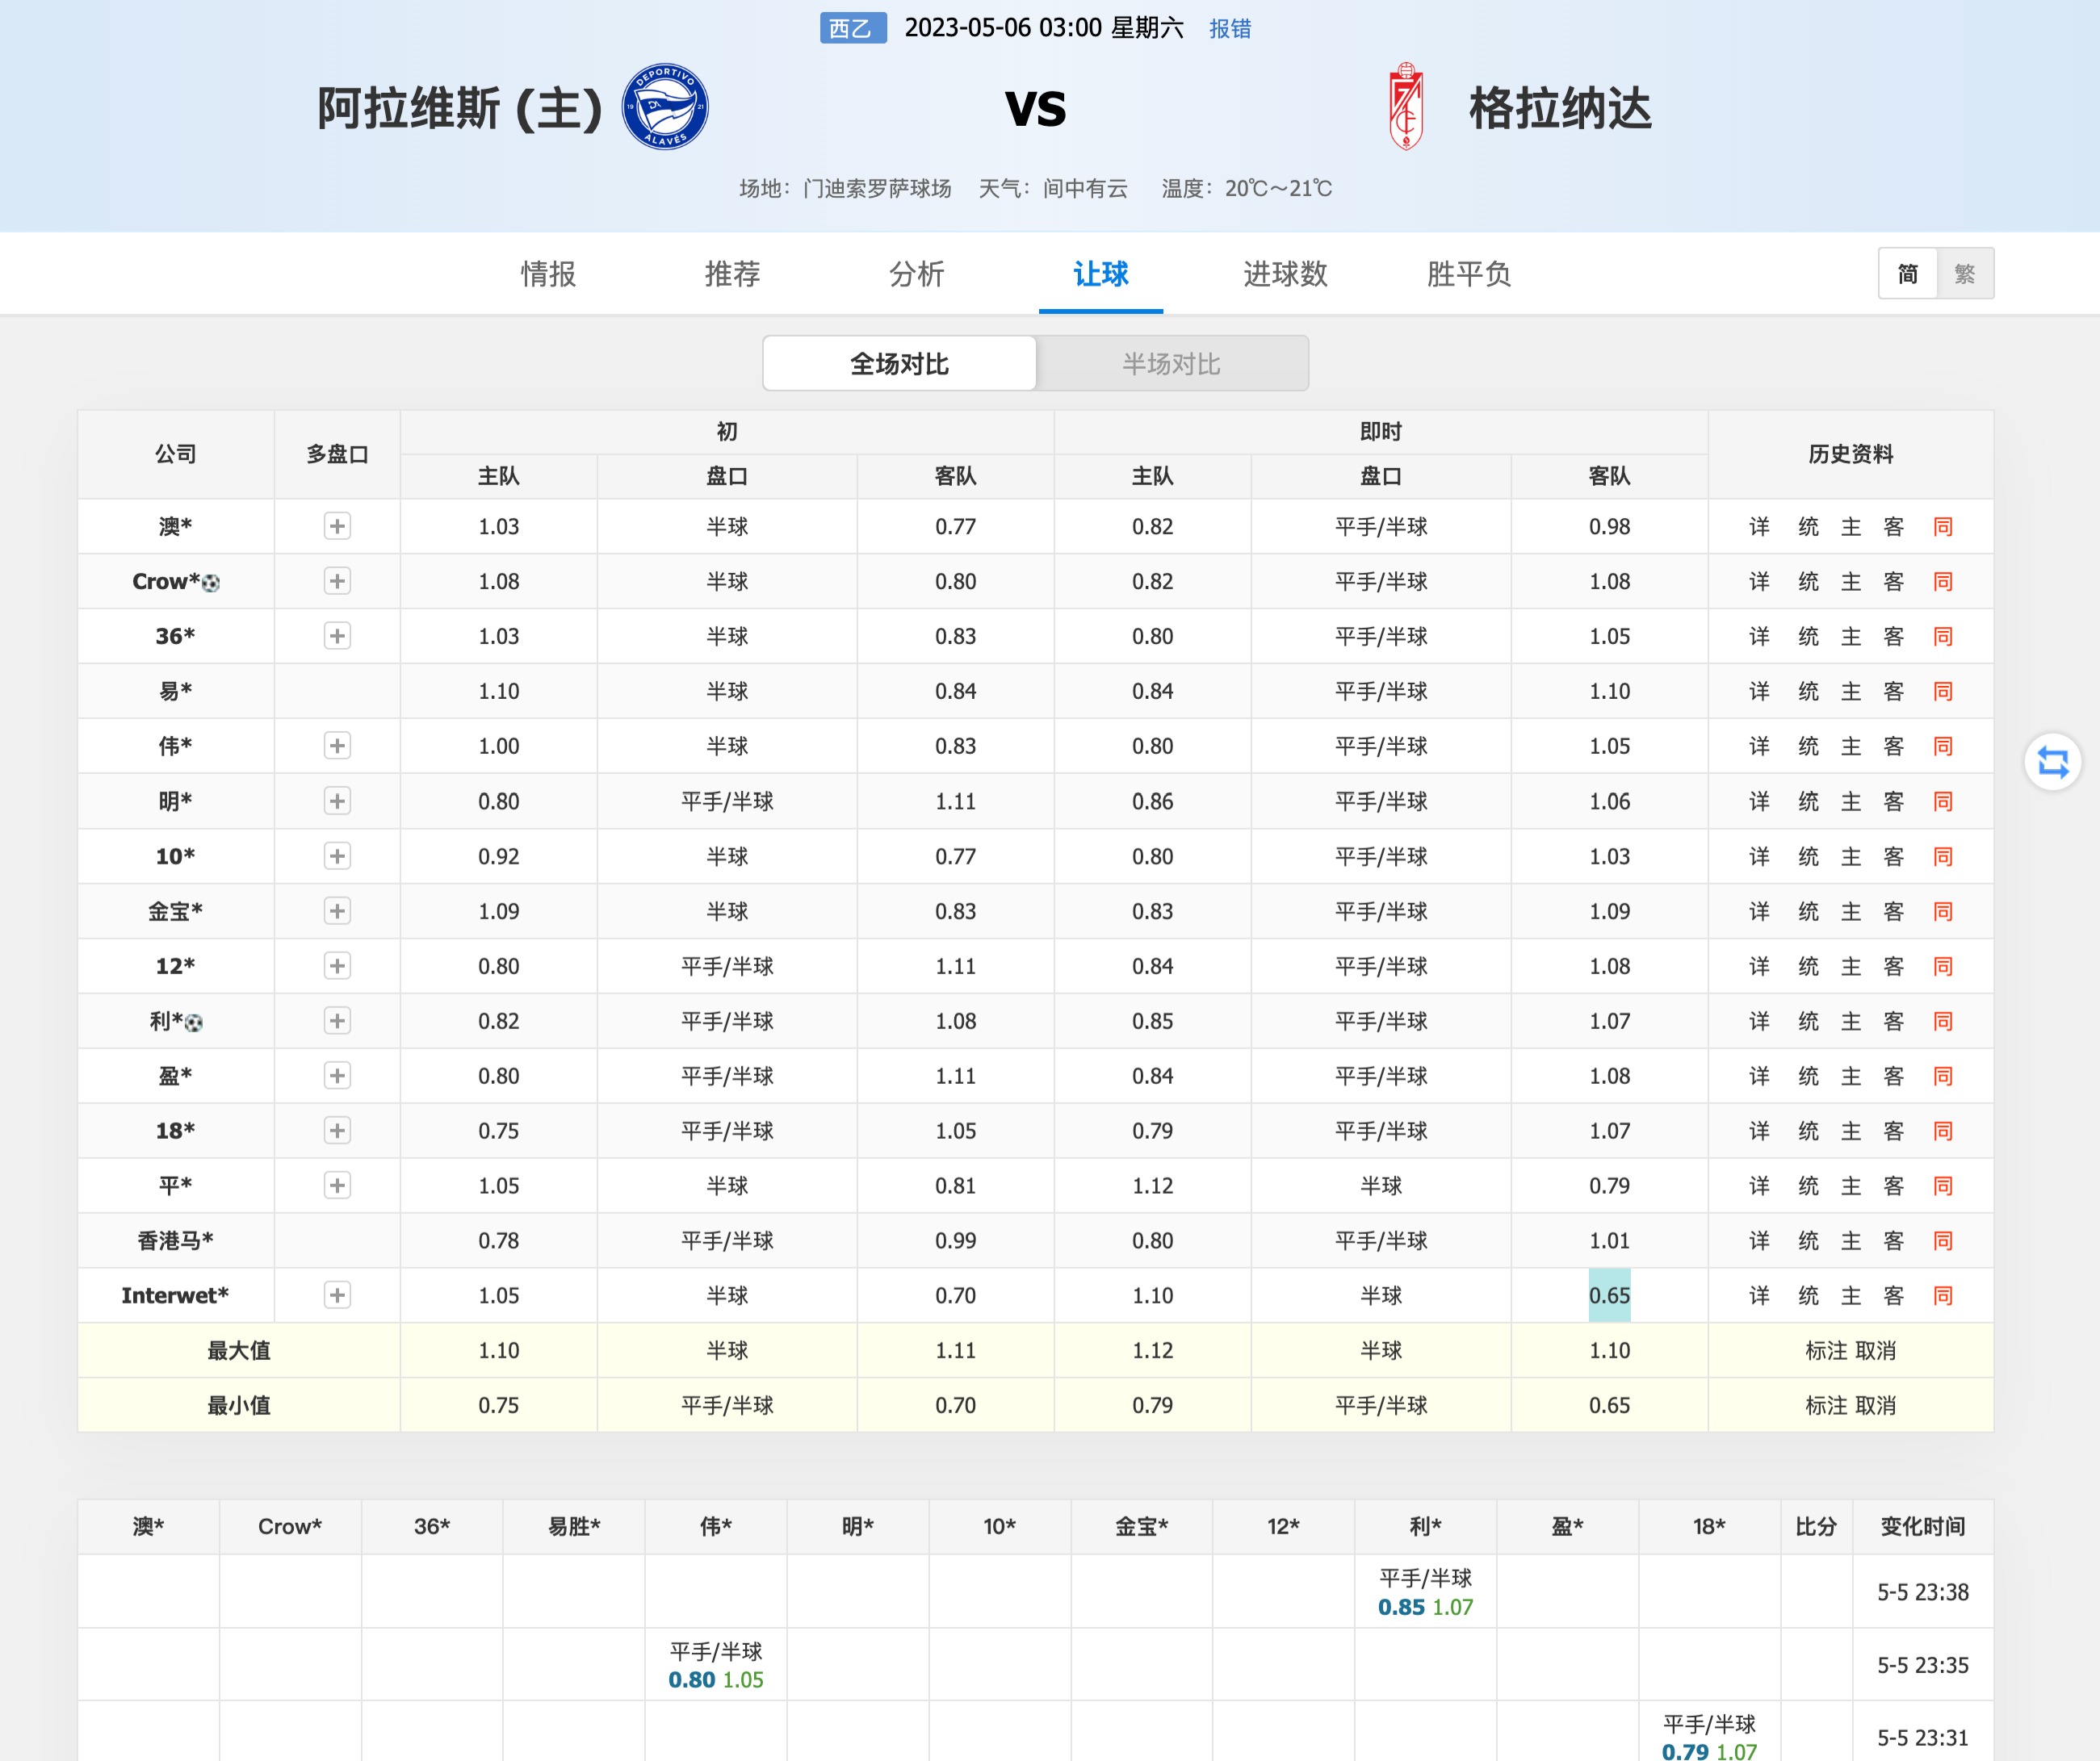Screen dimensions: 2100x1761
Task: Click the 易胜* column header in change table
Action: pyautogui.click(x=574, y=1527)
